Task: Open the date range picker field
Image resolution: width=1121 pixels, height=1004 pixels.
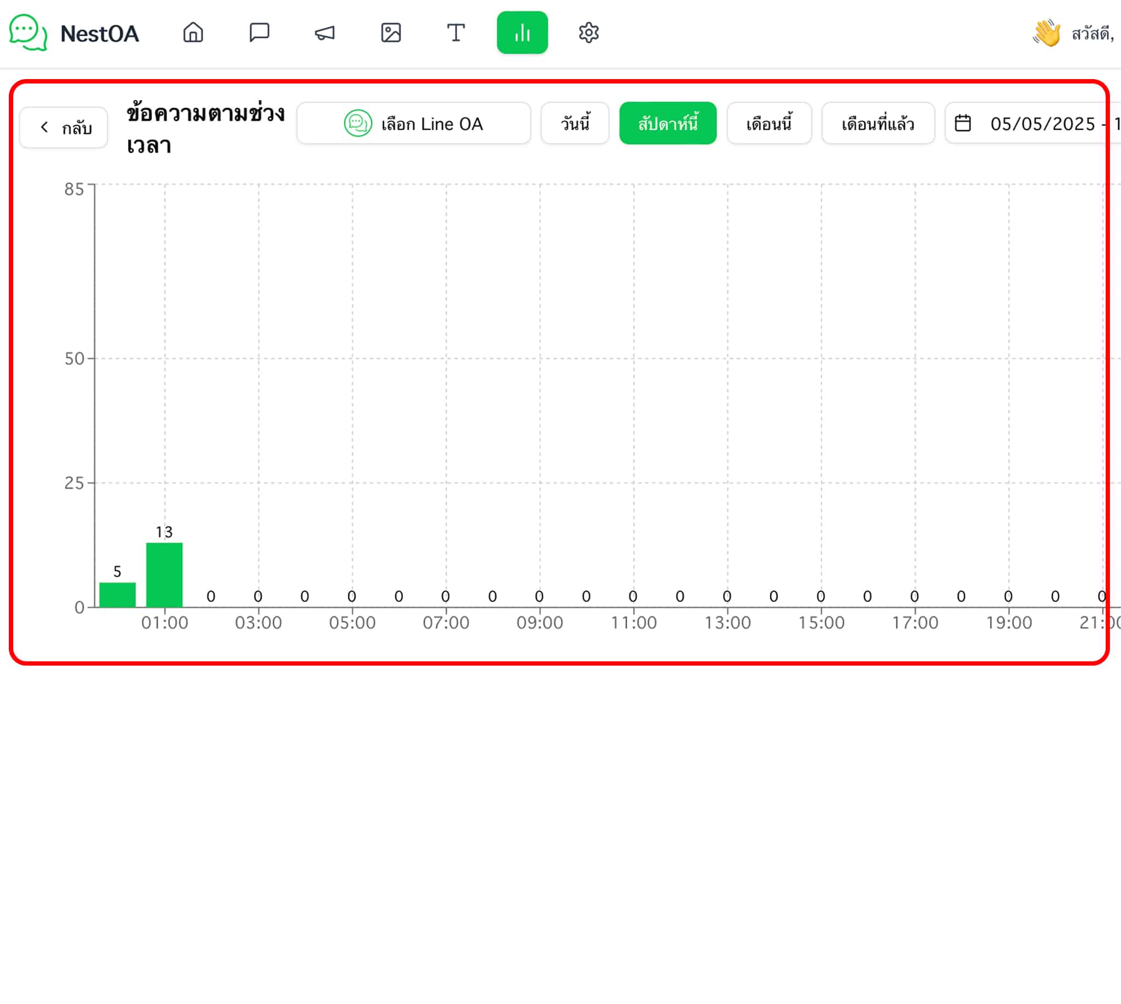Action: click(x=1033, y=123)
